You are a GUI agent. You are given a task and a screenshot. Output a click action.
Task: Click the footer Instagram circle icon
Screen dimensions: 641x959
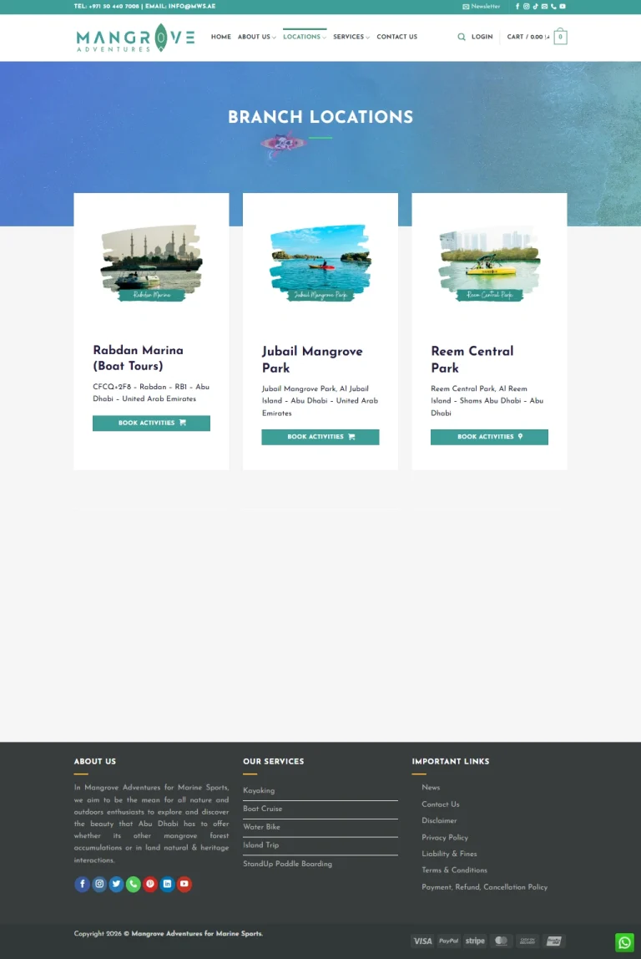click(x=99, y=884)
